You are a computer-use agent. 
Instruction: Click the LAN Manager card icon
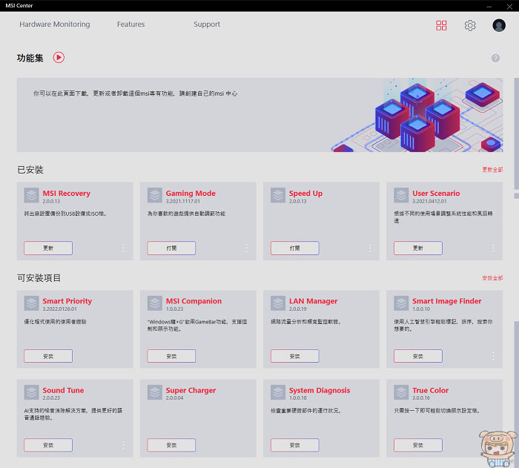[x=278, y=303]
